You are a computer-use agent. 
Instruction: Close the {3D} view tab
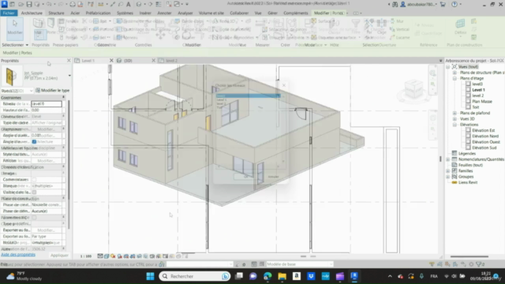point(153,61)
